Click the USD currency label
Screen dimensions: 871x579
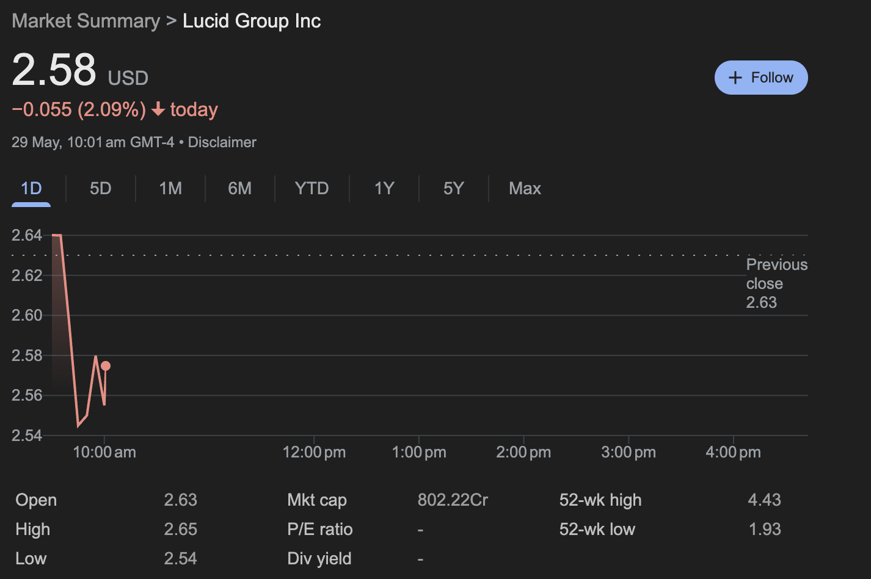tap(128, 78)
